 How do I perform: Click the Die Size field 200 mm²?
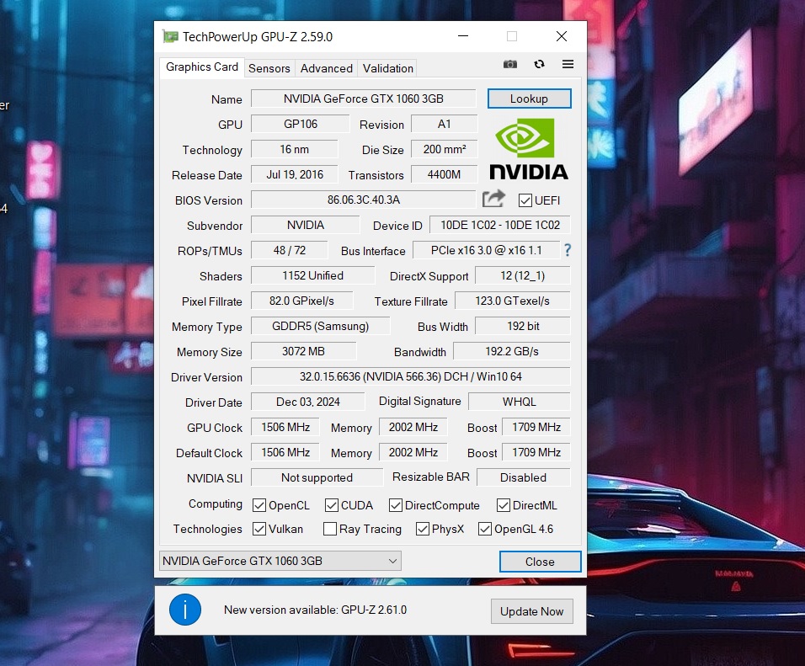(445, 149)
